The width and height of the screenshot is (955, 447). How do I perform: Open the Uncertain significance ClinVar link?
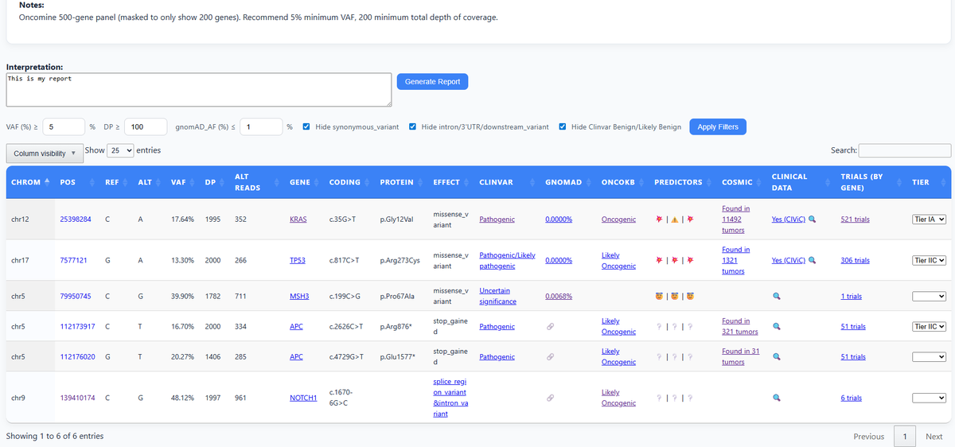tap(498, 296)
